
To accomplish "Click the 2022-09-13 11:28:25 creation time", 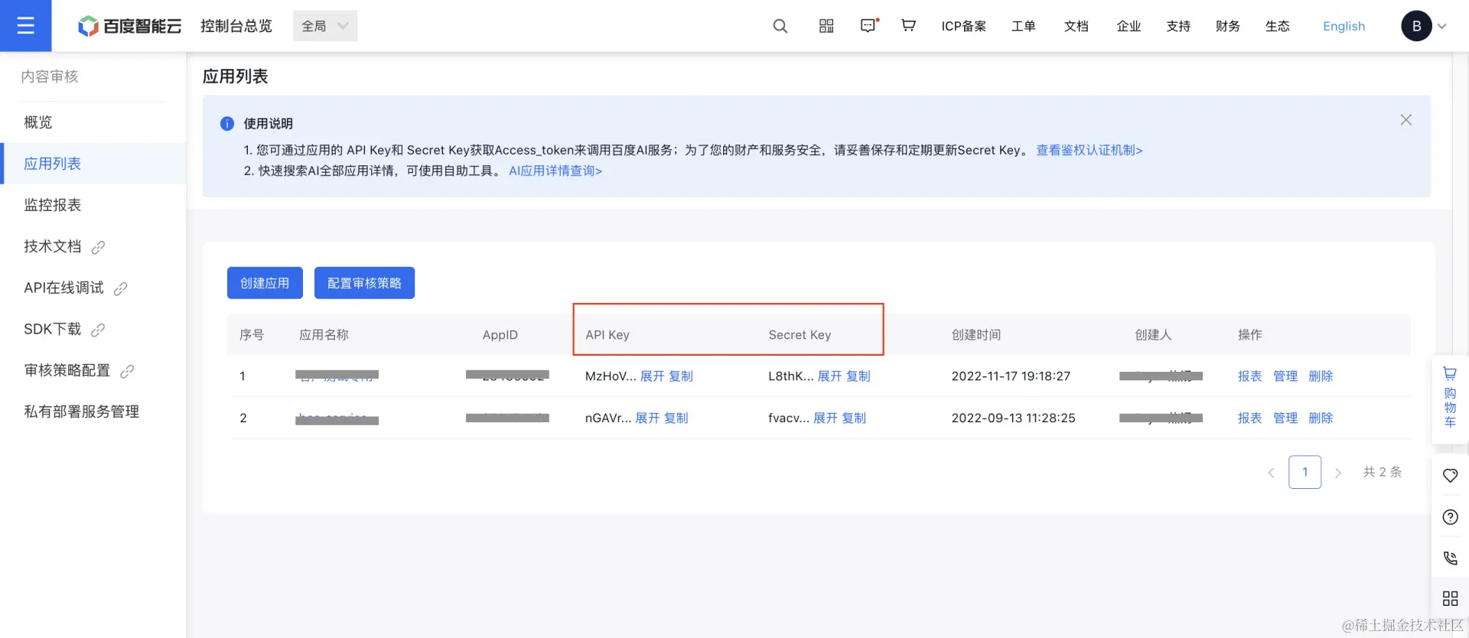I will (x=1013, y=418).
